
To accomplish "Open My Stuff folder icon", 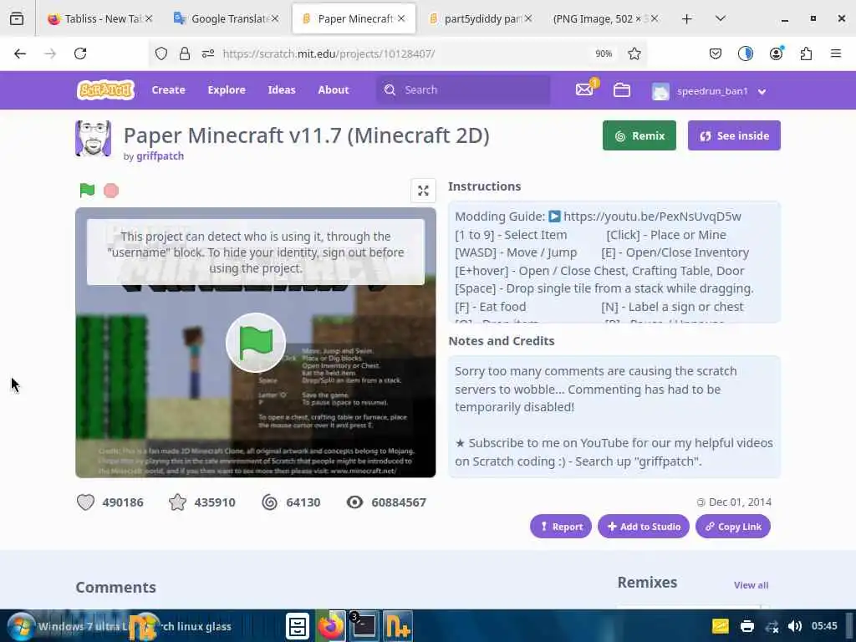I will (x=622, y=89).
